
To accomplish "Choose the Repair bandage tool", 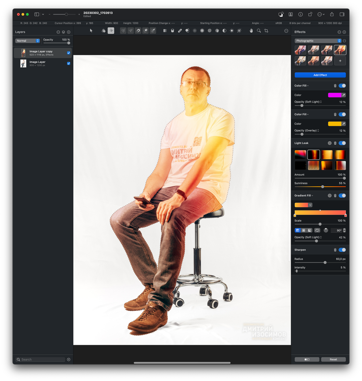I will point(180,31).
